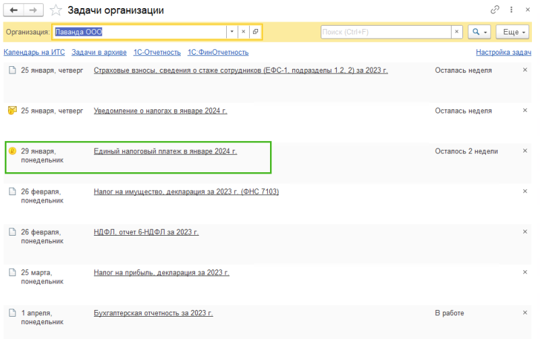The height and width of the screenshot is (339, 540).
Task: Add page to favorites with star icon
Action: tap(55, 10)
